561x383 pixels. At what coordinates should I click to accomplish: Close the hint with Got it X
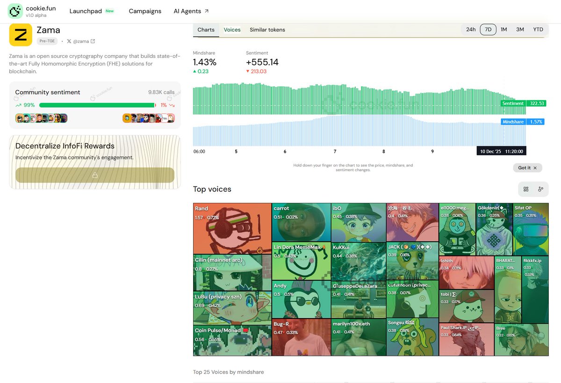click(x=527, y=168)
